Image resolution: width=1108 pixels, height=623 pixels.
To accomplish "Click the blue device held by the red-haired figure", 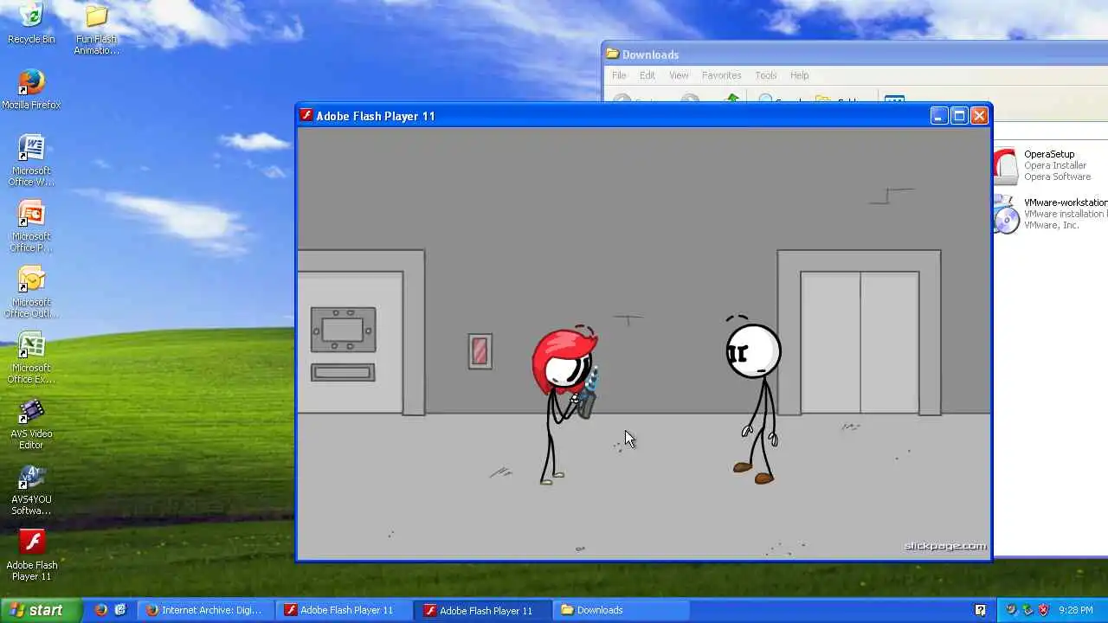I will tap(588, 392).
